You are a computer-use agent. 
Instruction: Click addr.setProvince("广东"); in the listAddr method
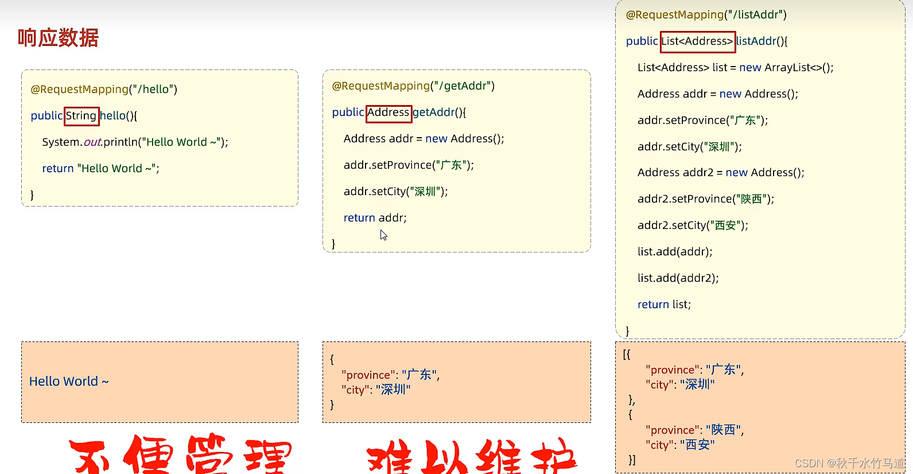702,121
